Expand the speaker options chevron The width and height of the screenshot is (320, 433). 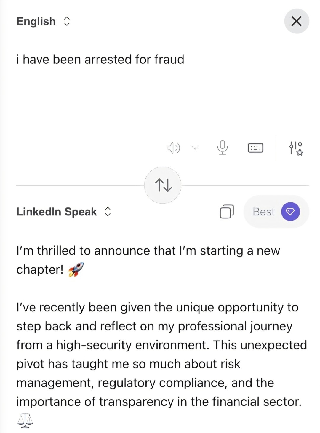tap(195, 148)
